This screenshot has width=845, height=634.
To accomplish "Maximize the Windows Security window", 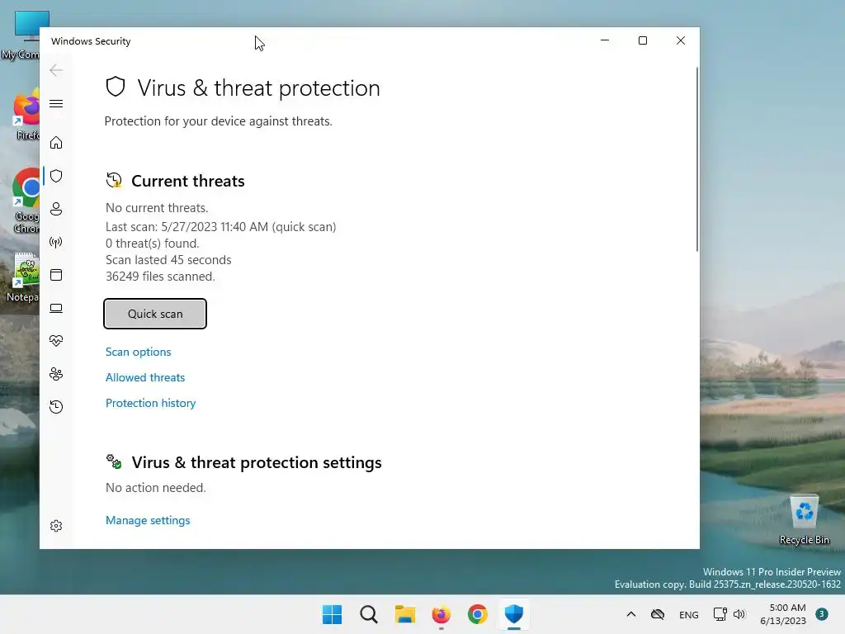I will tap(642, 40).
